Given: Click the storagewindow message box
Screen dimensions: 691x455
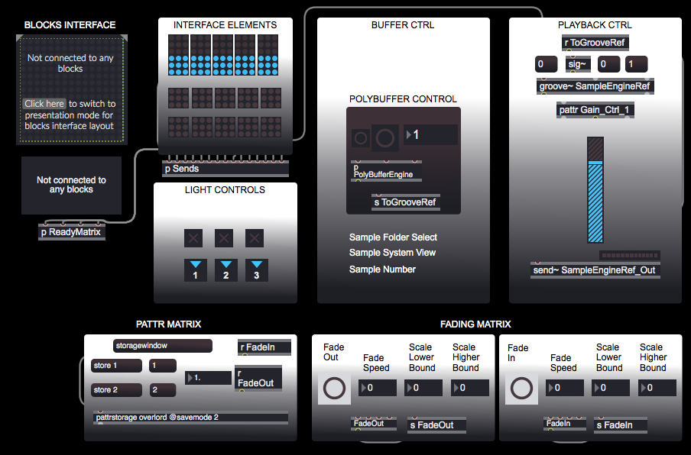Looking at the screenshot, I should [163, 345].
